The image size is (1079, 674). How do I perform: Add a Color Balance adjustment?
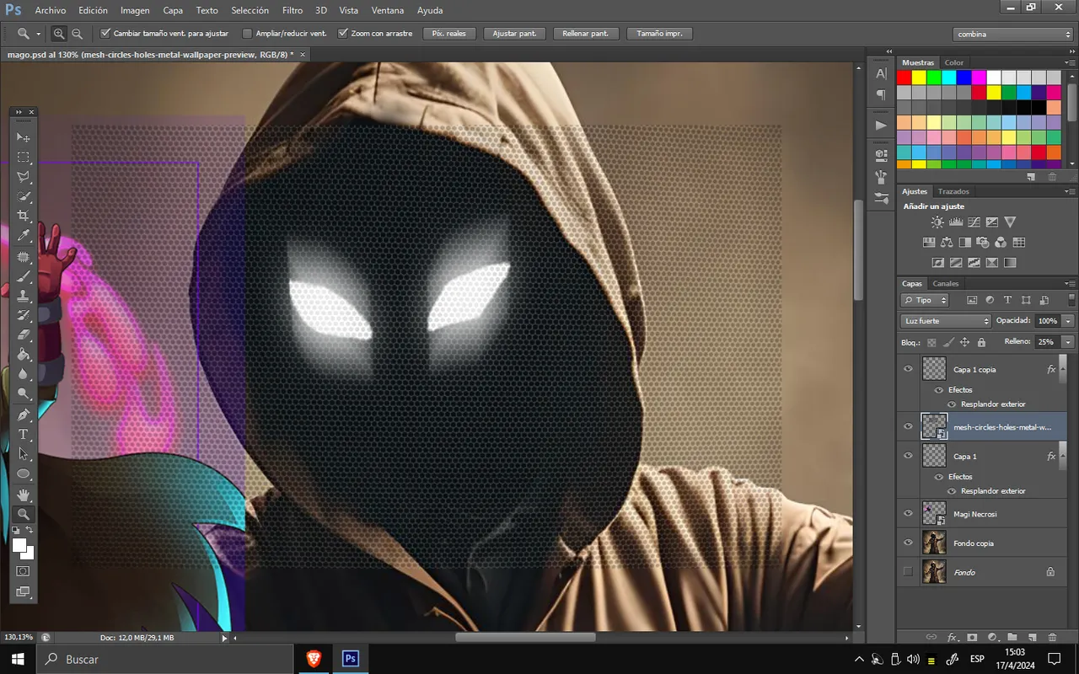coord(947,243)
